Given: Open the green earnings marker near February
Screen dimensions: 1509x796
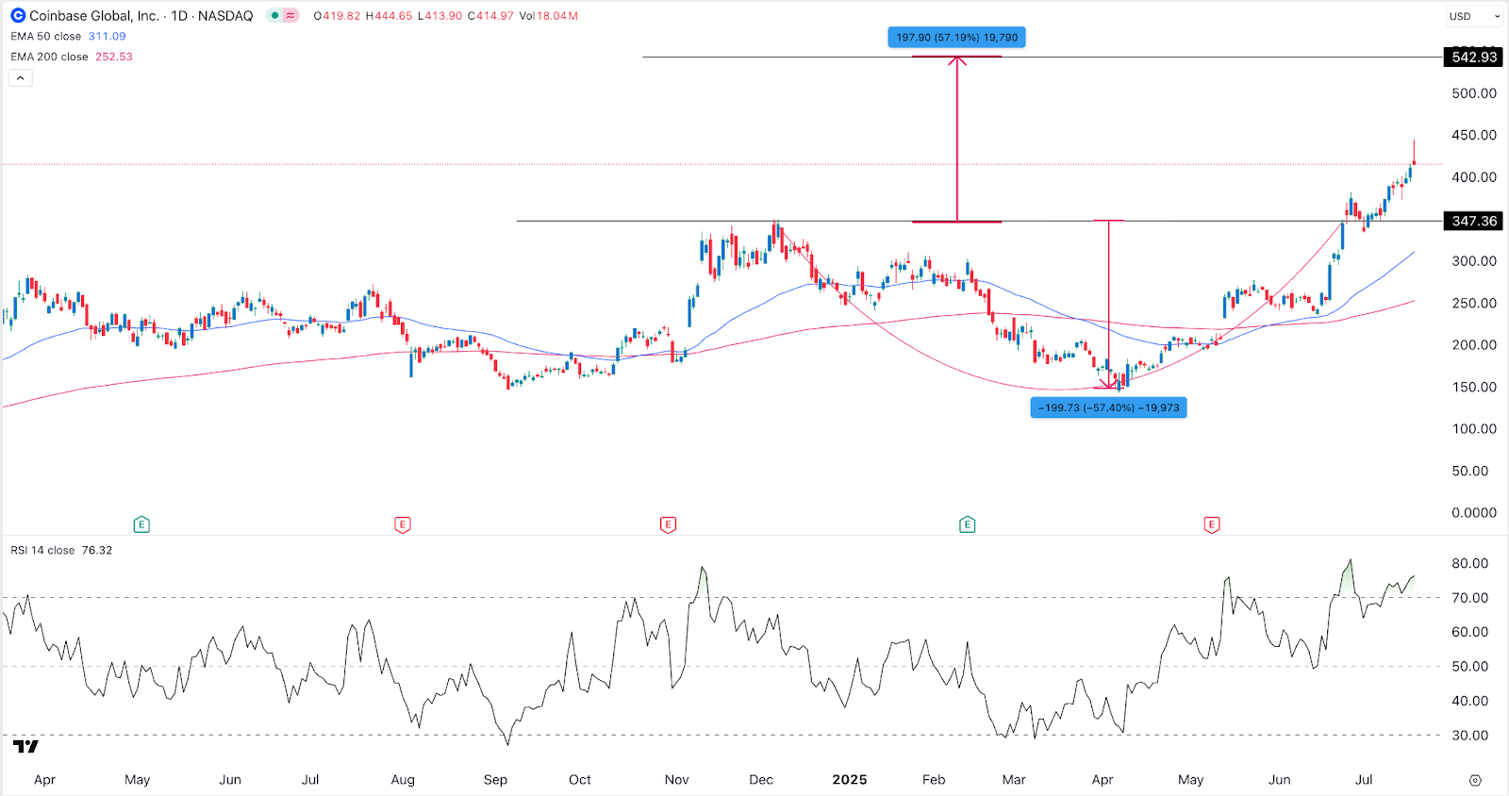Looking at the screenshot, I should [x=967, y=524].
